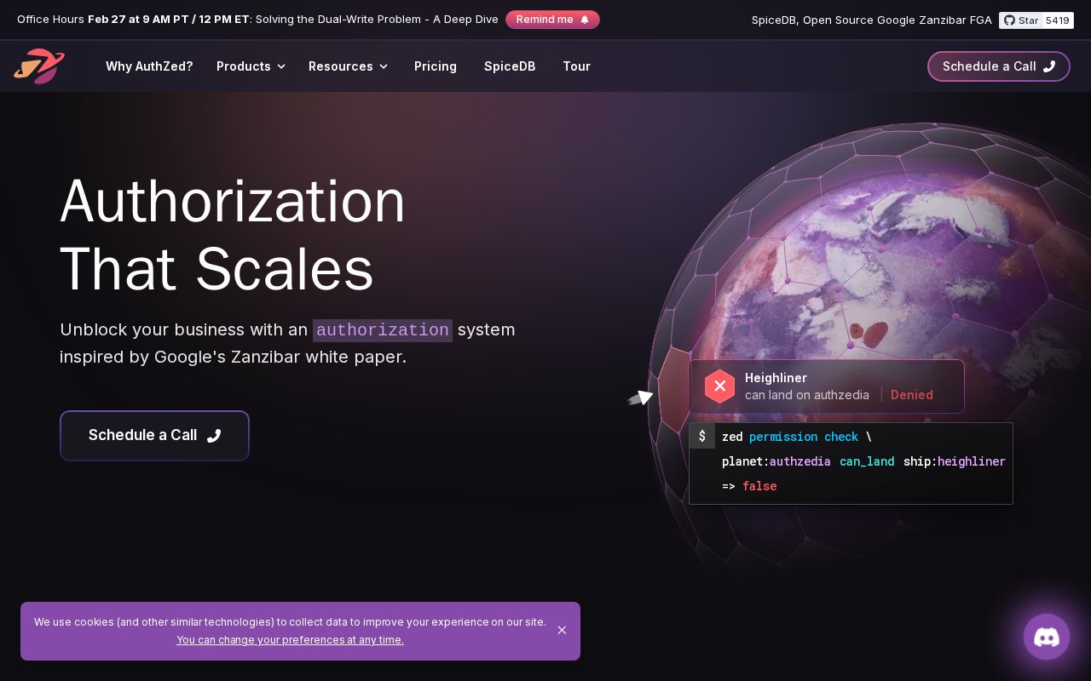Screen dimensions: 1091x681
Task: Click the 'Heighliner' card title
Action: pyautogui.click(x=776, y=378)
